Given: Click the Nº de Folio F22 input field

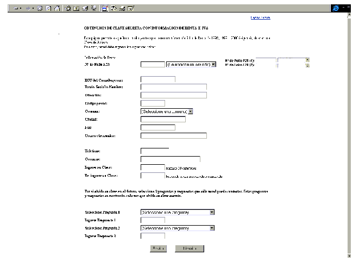Looking at the screenshot, I should coord(153,65).
